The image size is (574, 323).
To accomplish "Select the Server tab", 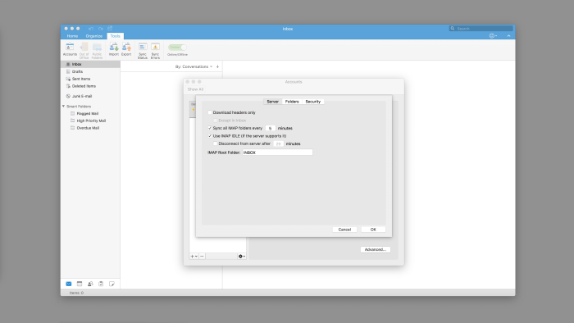I will (x=273, y=102).
